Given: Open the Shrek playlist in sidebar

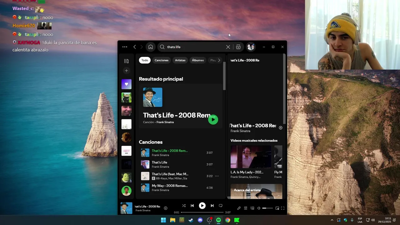Looking at the screenshot, I should coord(126,177).
